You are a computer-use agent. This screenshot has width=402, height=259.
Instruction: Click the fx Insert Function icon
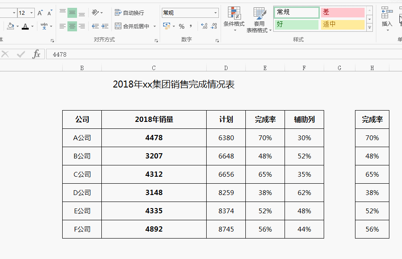tap(37, 54)
